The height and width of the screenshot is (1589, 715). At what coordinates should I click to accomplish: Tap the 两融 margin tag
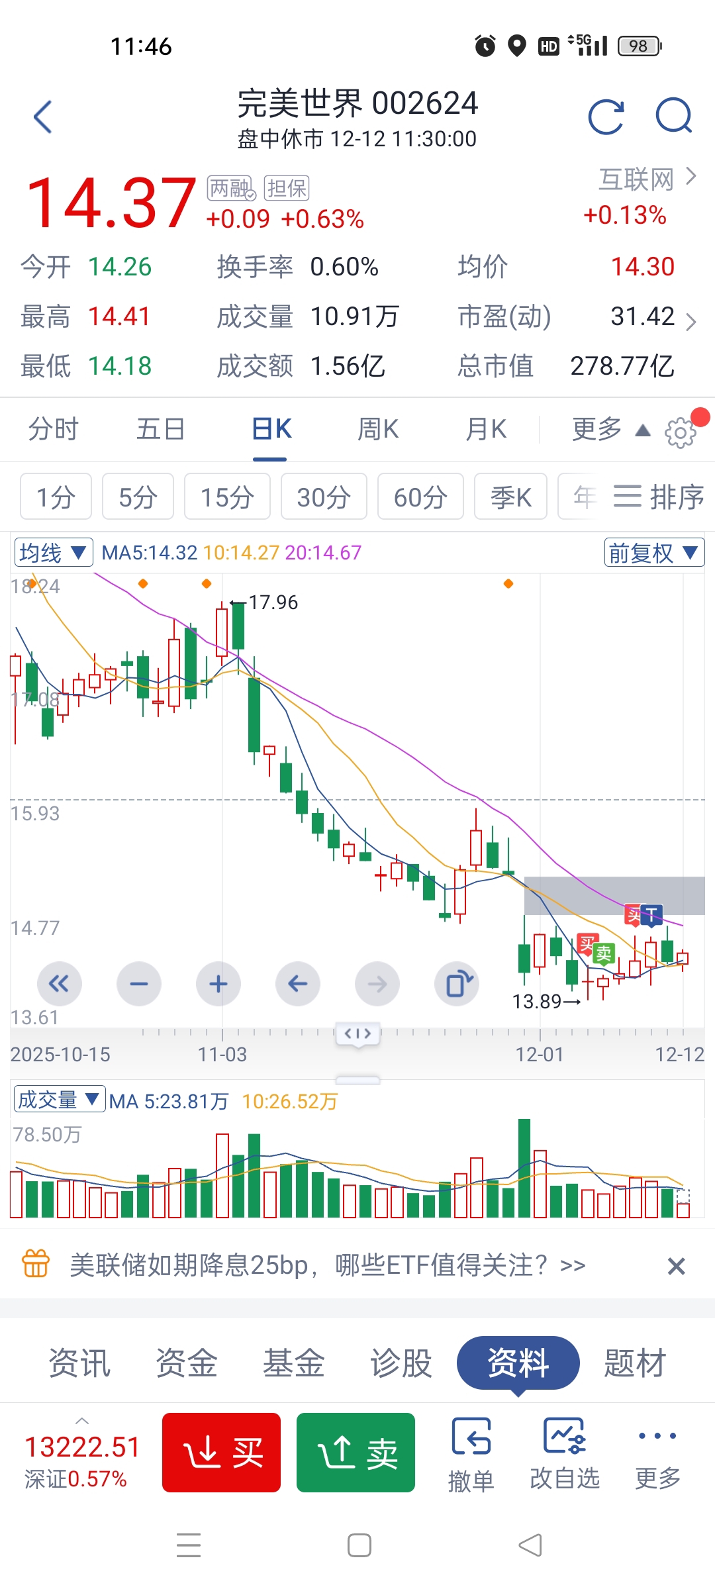pos(231,188)
